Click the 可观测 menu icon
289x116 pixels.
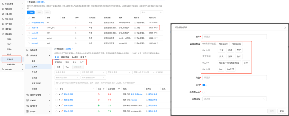(27, 100)
